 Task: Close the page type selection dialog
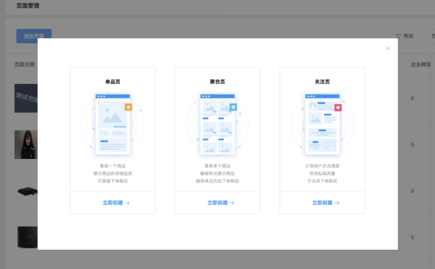coord(387,48)
